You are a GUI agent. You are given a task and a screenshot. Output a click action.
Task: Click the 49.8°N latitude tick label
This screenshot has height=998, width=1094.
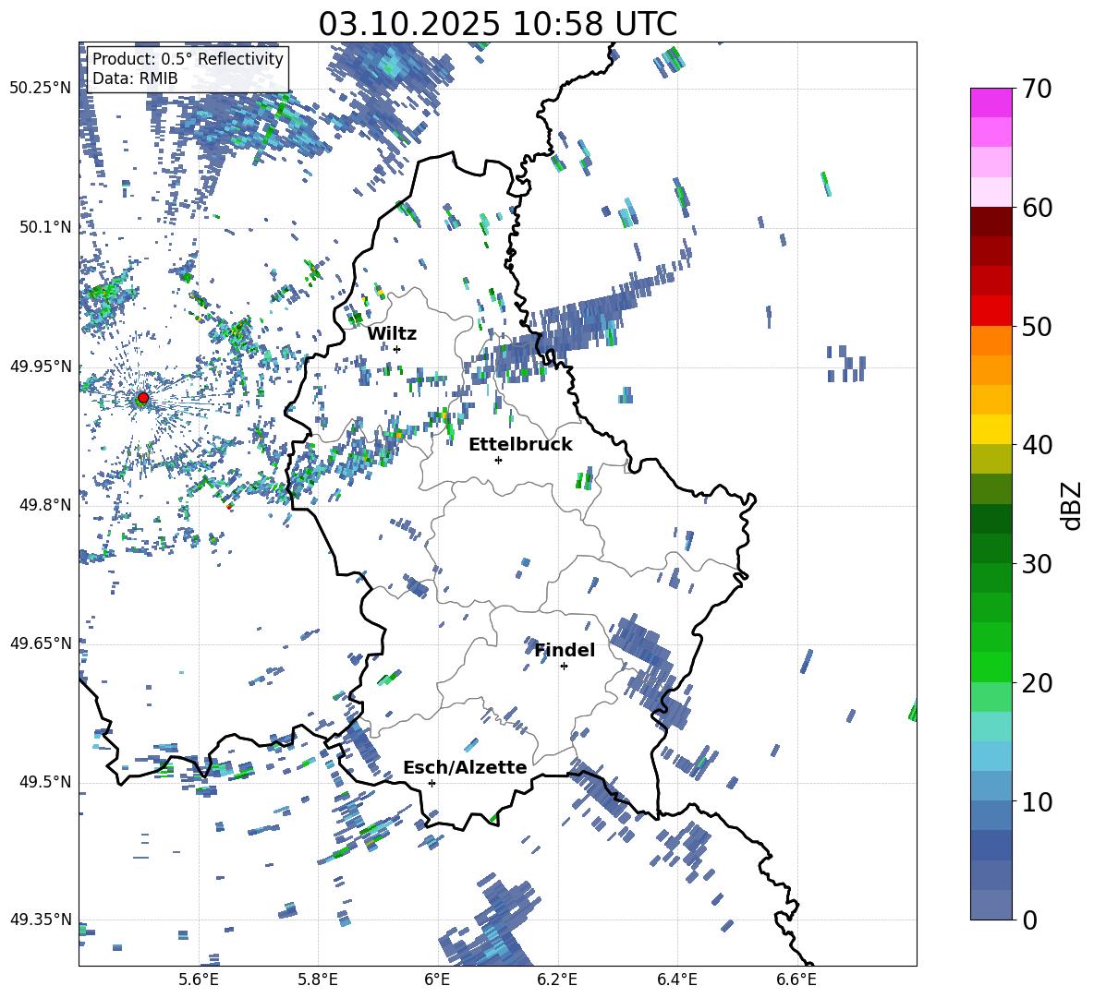point(44,505)
